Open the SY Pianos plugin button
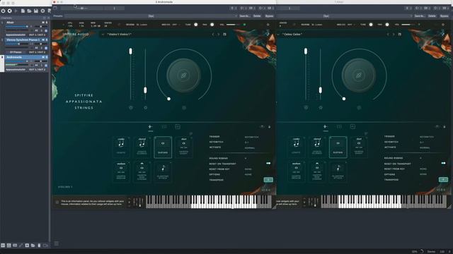 point(16,52)
